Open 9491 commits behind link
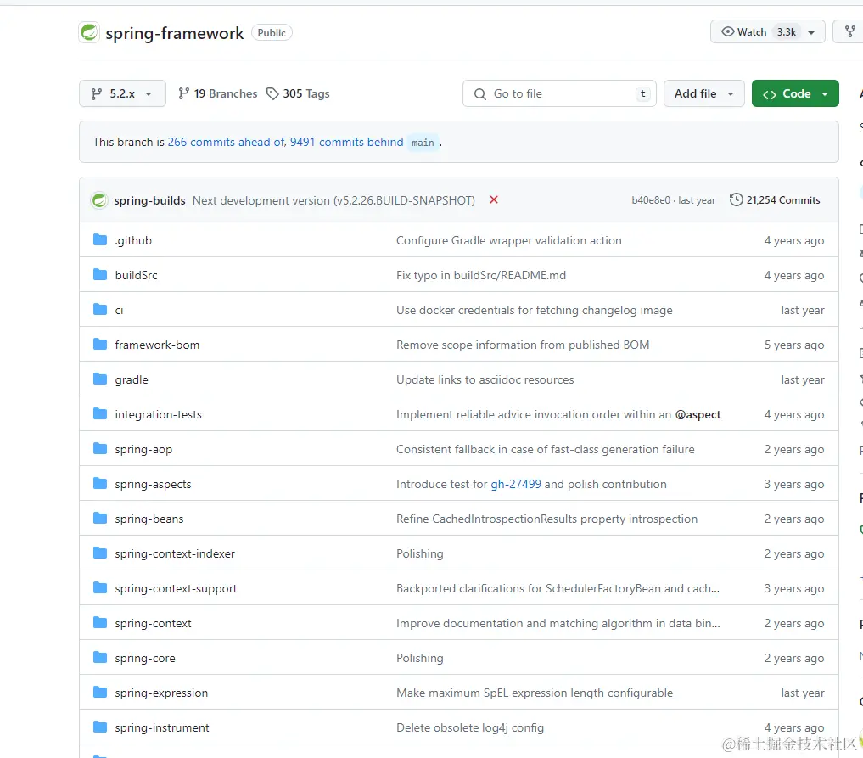 tap(347, 142)
